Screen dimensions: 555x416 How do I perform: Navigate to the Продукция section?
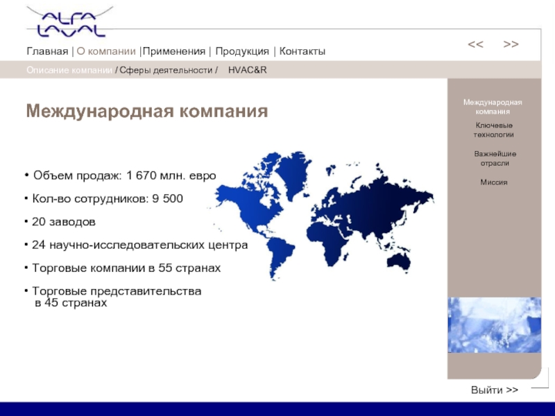pyautogui.click(x=242, y=52)
